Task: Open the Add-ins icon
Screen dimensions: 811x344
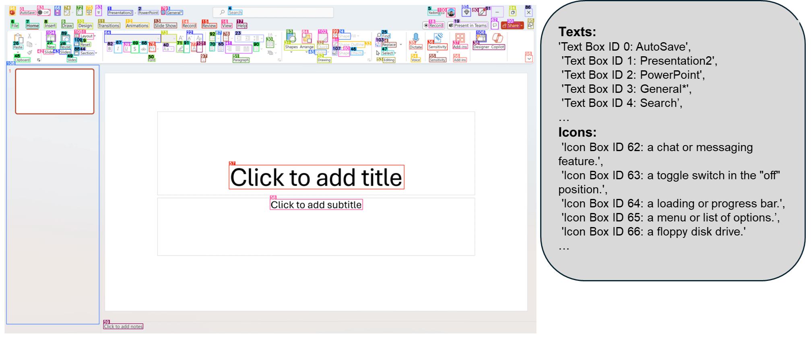Action: coord(460,39)
